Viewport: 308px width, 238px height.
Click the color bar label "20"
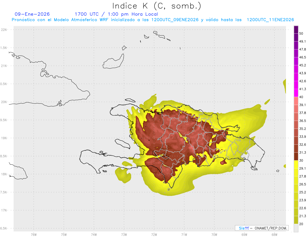[301, 224]
